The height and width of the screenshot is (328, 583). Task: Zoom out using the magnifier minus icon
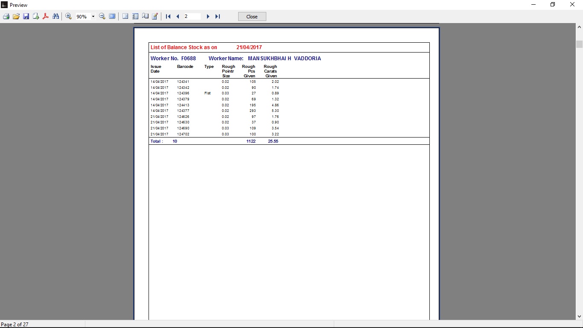[102, 16]
